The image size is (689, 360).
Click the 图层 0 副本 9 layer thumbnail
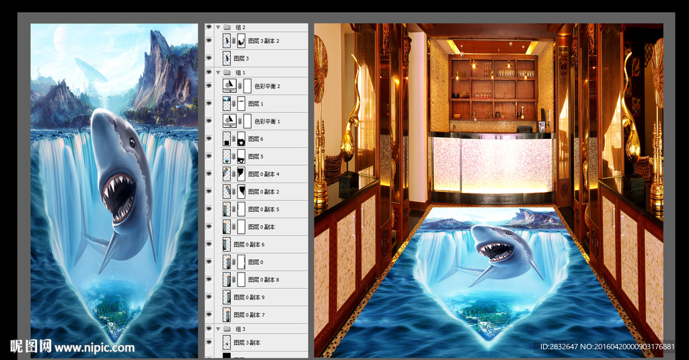[x=227, y=297]
